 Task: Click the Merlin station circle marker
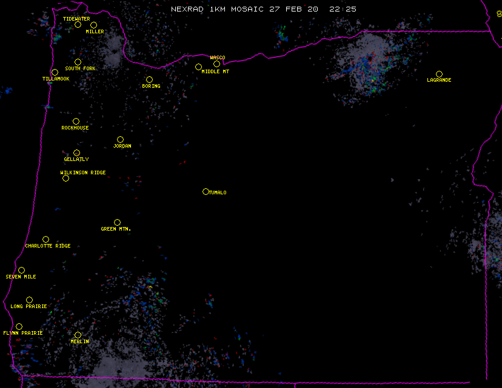[x=78, y=335]
